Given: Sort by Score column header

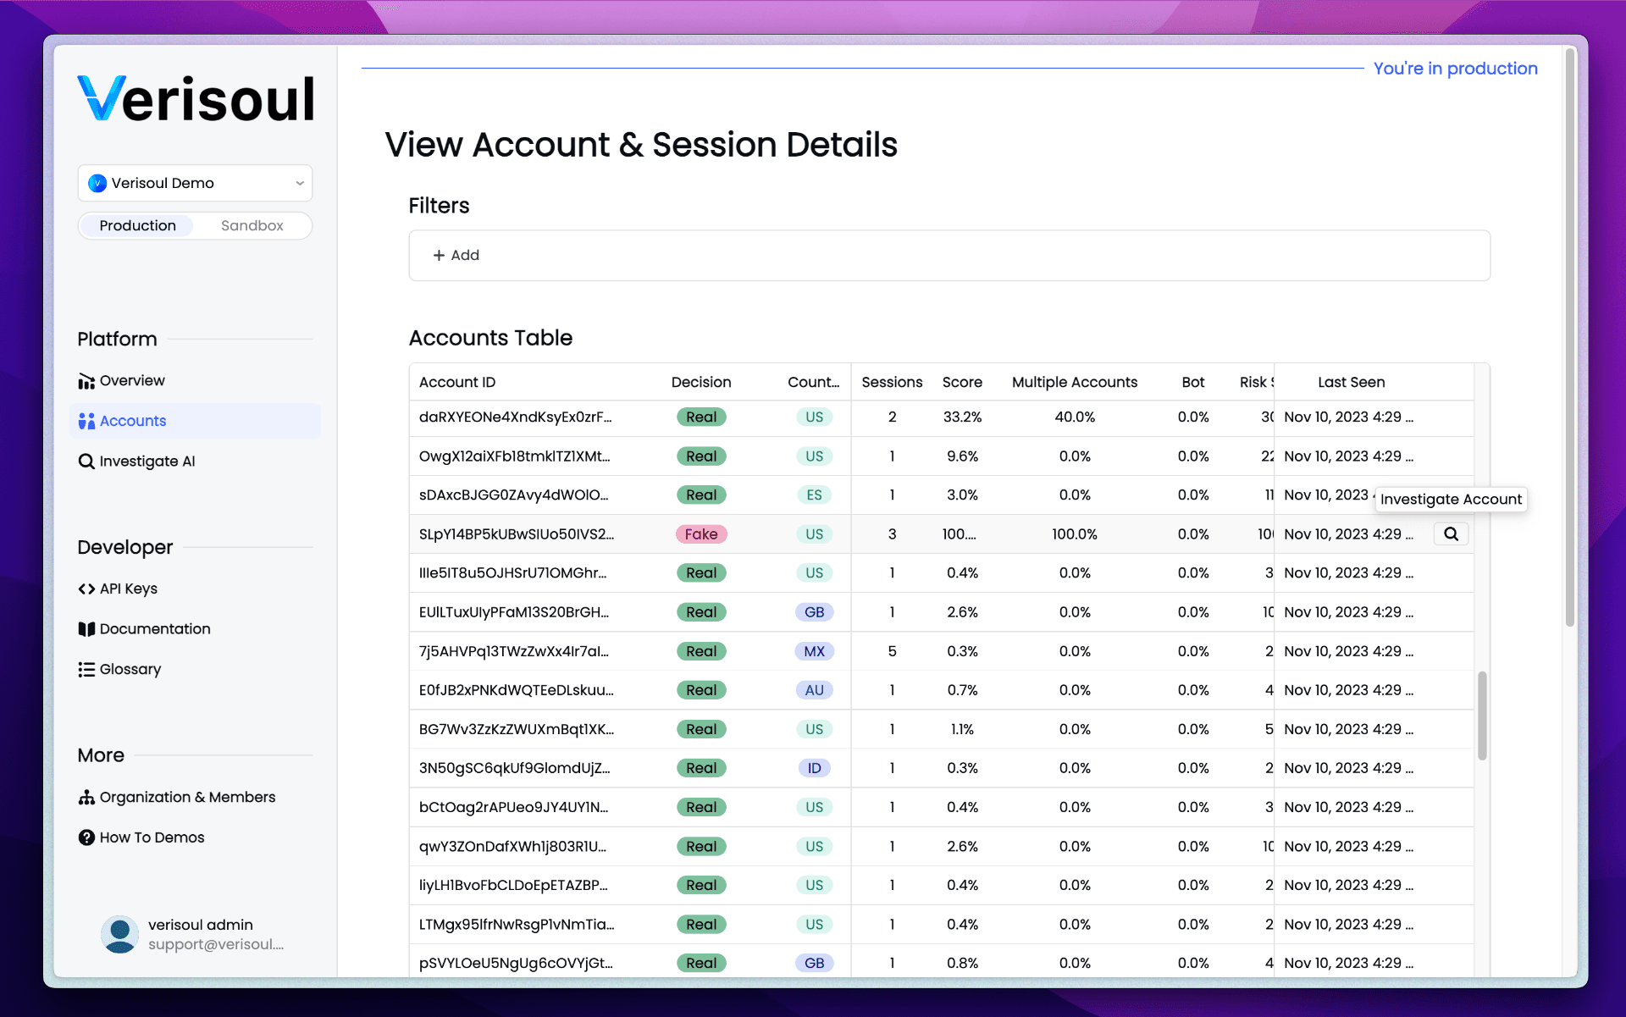Looking at the screenshot, I should [x=962, y=382].
